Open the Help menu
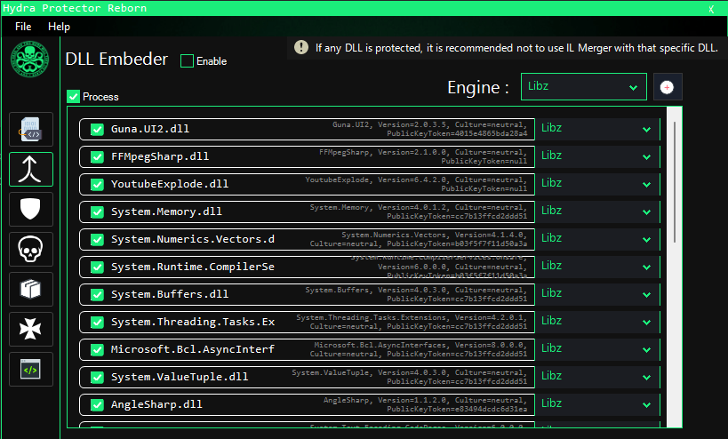The width and height of the screenshot is (728, 439). (59, 27)
